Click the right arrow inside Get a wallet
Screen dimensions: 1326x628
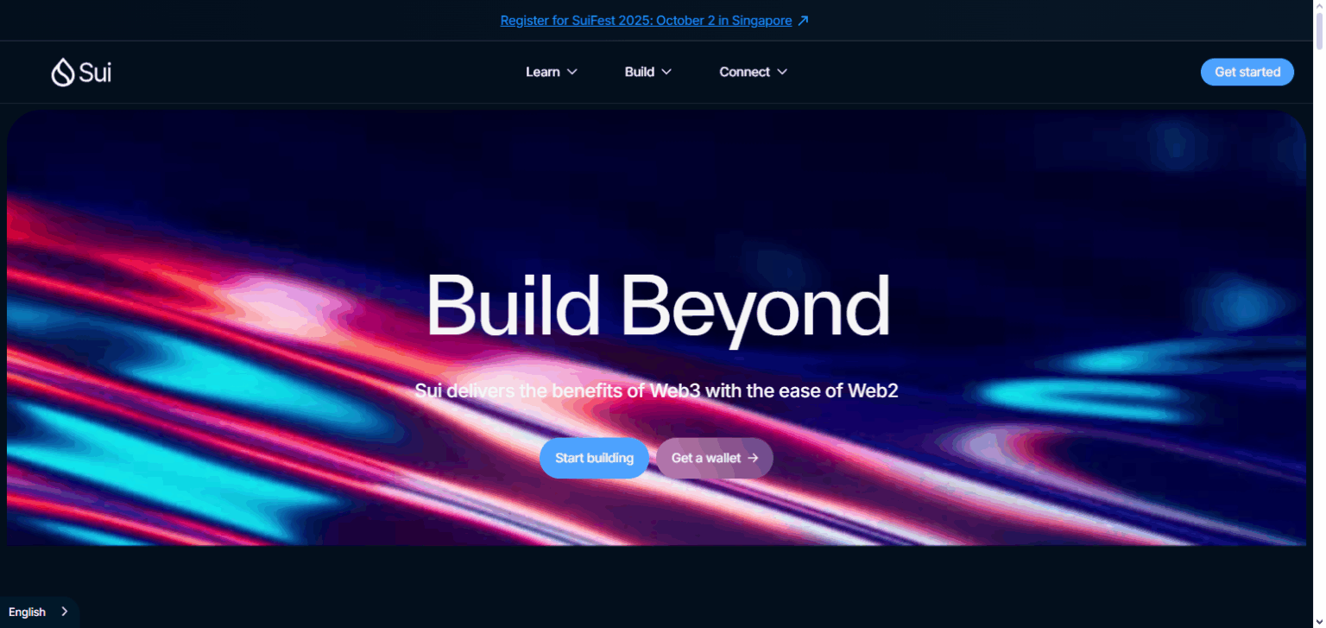pos(753,458)
